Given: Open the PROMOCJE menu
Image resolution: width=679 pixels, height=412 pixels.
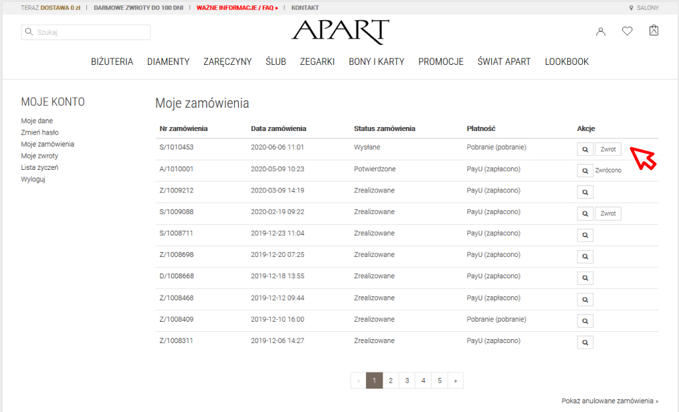Looking at the screenshot, I should (441, 62).
